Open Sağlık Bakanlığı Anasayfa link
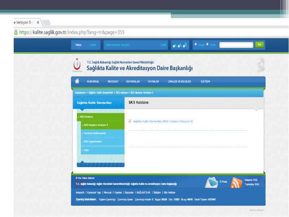 [117, 45]
